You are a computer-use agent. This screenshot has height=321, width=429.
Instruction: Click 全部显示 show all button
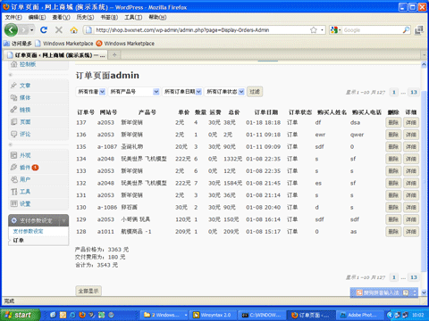(x=88, y=291)
